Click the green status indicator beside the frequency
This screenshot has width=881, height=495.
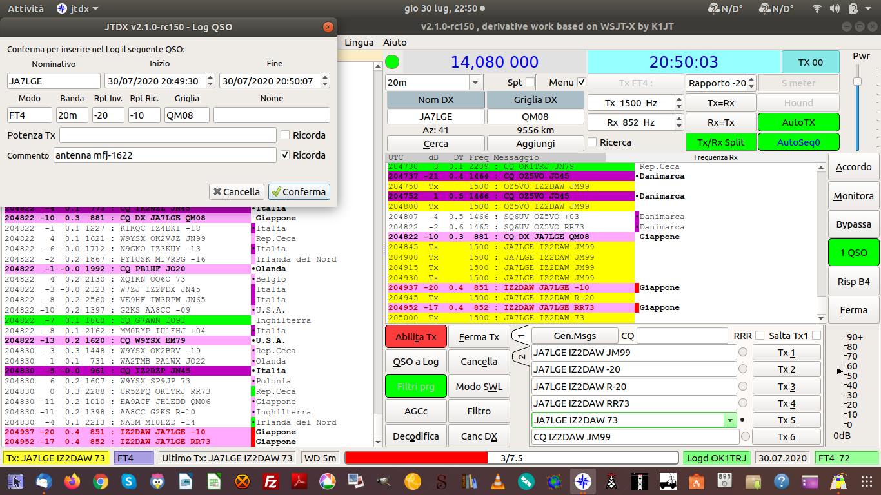[x=392, y=63]
